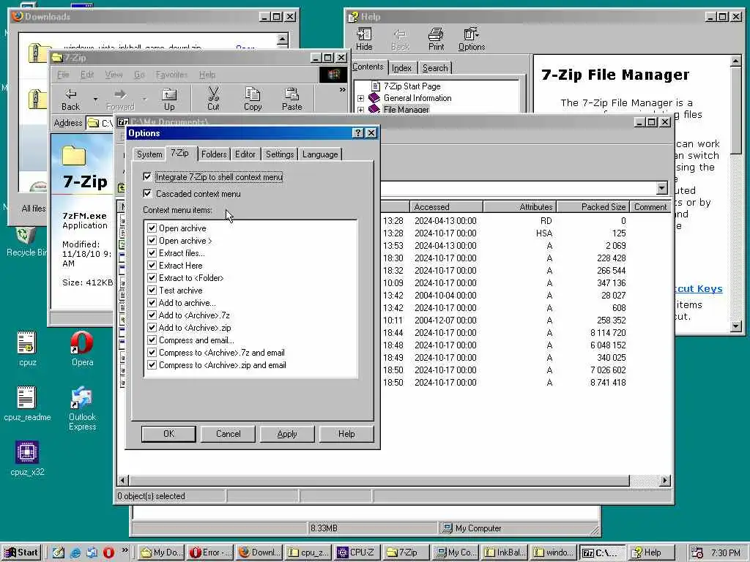Click the Internet Explorer quick launch icon

75,552
